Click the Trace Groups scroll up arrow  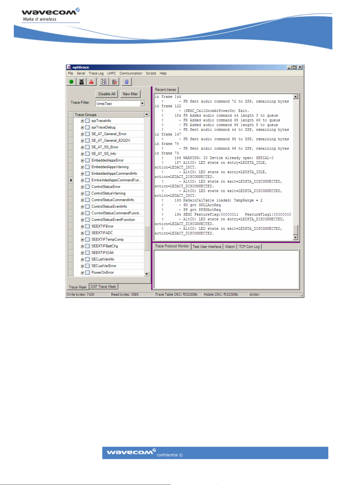pos(147,115)
